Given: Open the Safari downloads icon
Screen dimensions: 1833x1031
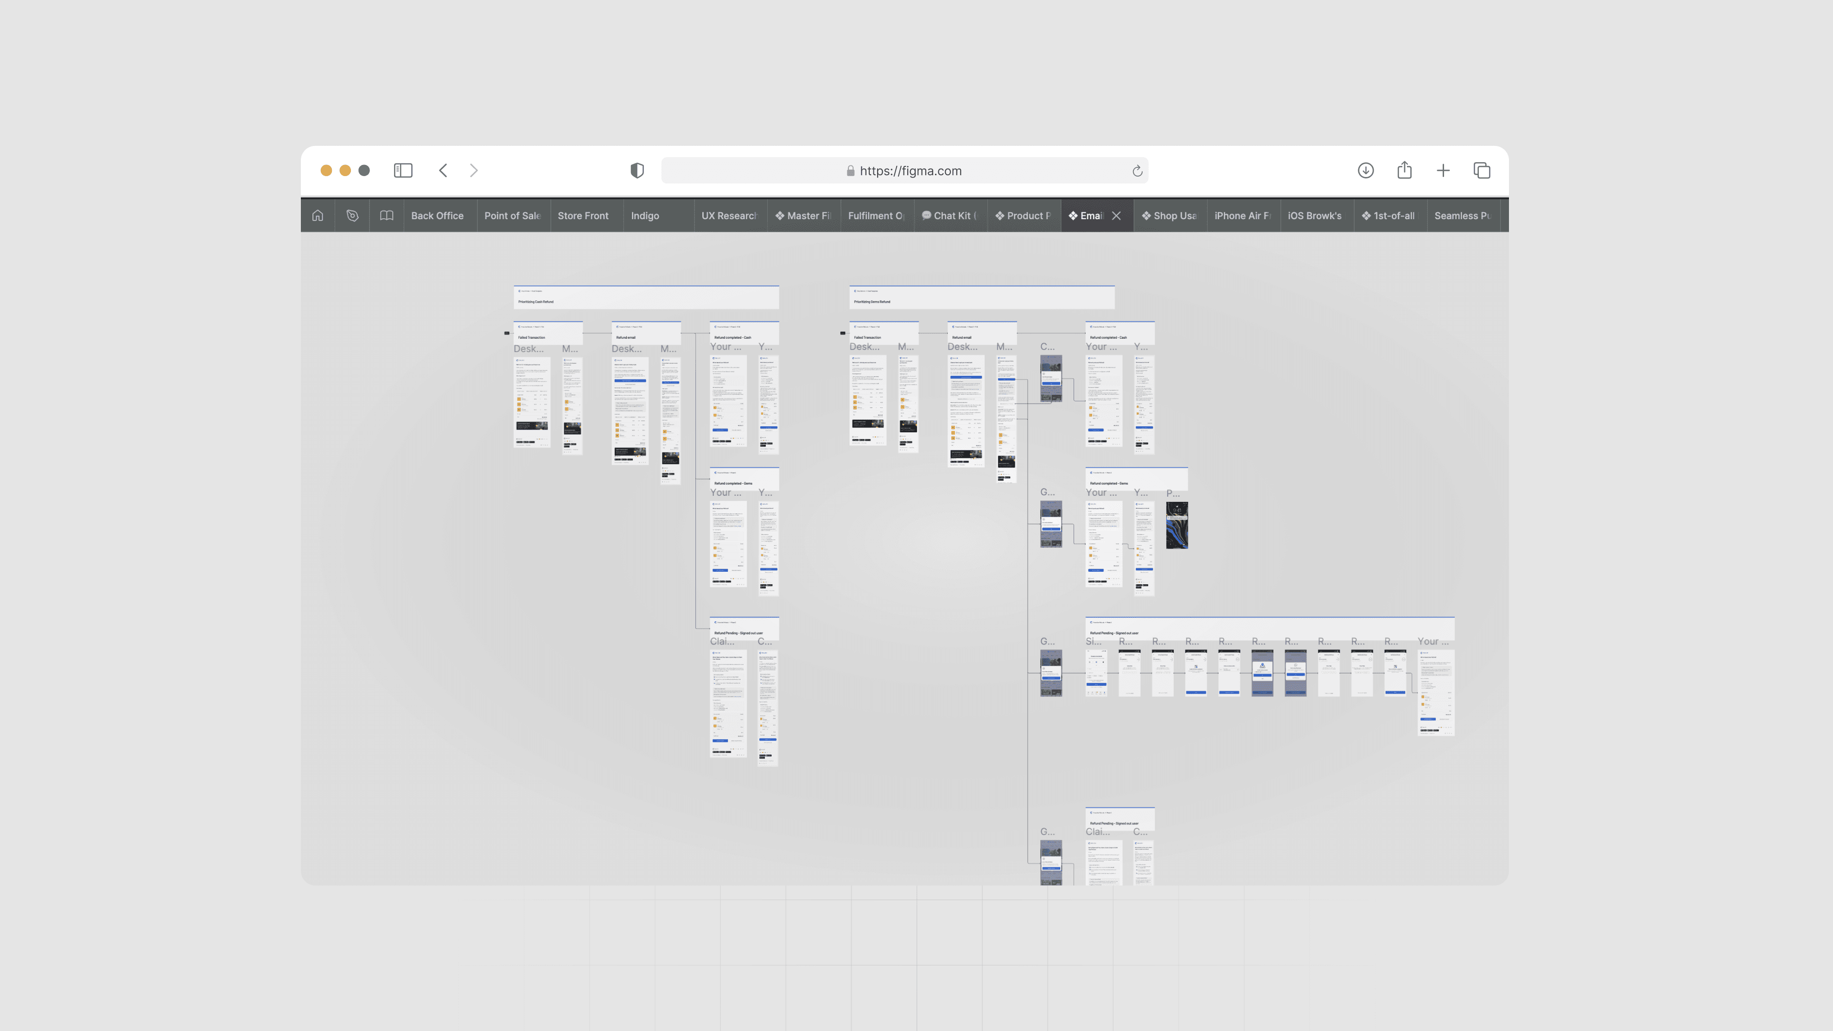Looking at the screenshot, I should pyautogui.click(x=1365, y=171).
